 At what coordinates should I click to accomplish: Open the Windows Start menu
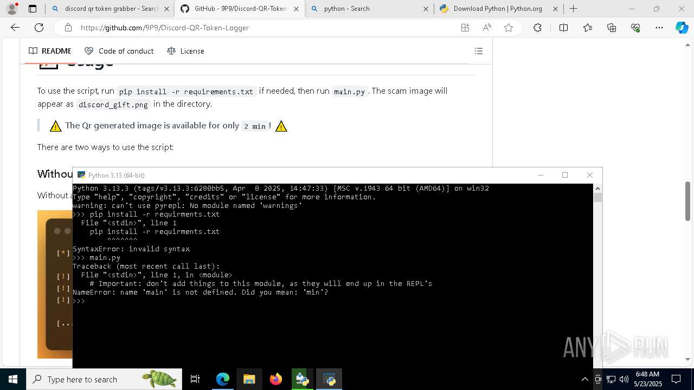pos(13,379)
